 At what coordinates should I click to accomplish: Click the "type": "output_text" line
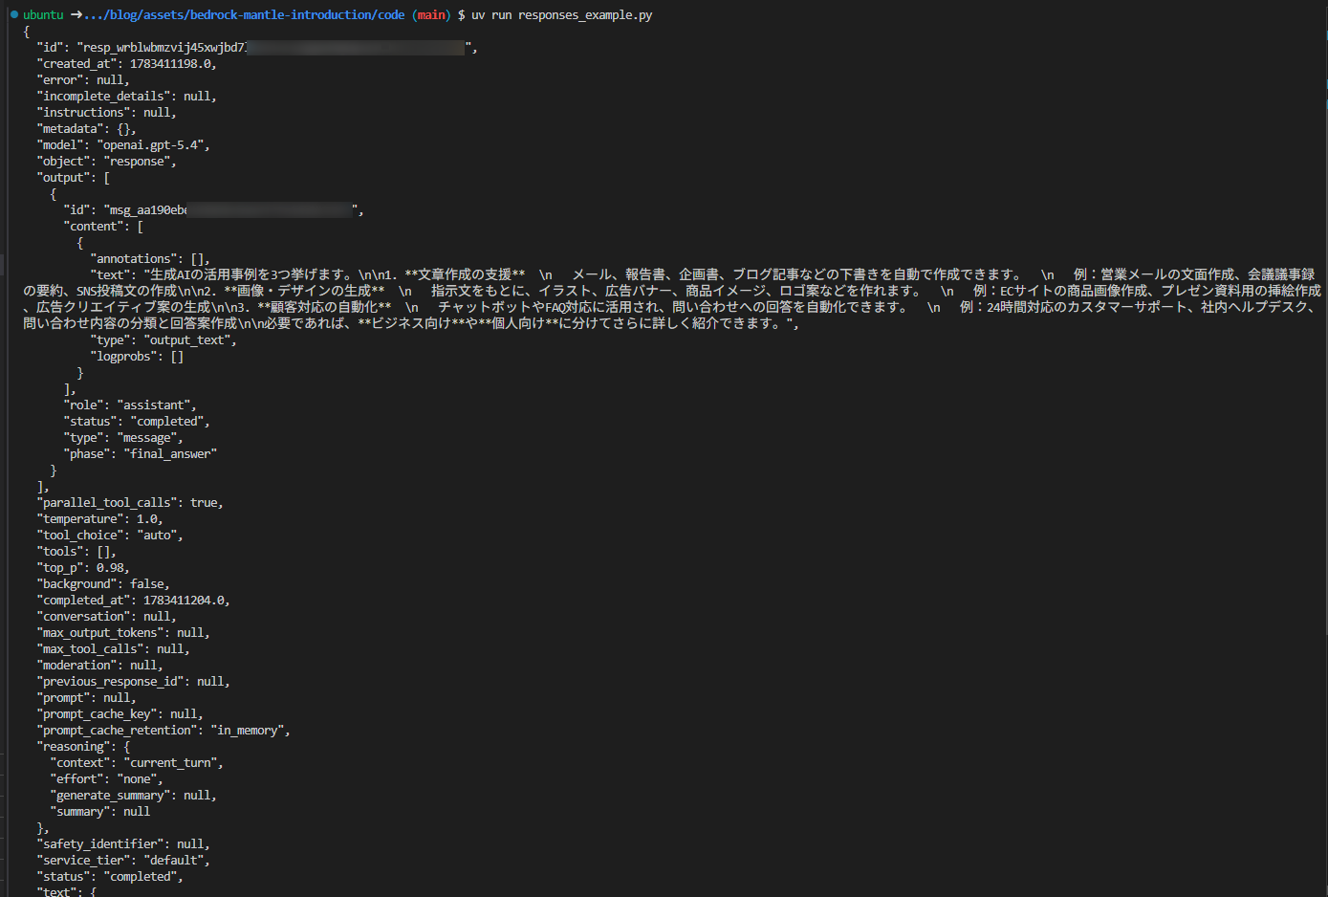pyautogui.click(x=163, y=340)
